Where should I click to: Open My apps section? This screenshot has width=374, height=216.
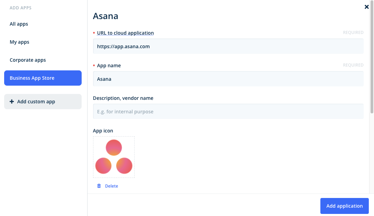[x=20, y=42]
